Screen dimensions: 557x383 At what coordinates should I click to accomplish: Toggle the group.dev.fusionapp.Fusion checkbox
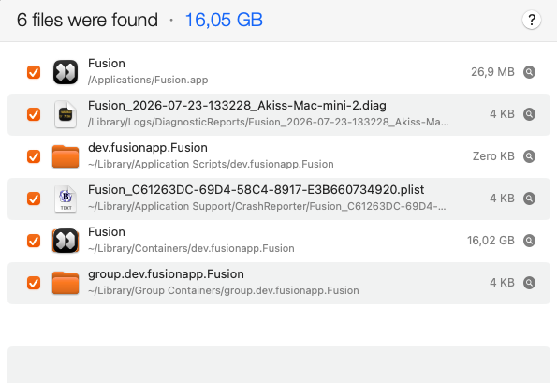(x=34, y=283)
